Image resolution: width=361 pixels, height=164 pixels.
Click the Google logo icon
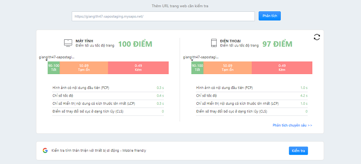point(45,150)
